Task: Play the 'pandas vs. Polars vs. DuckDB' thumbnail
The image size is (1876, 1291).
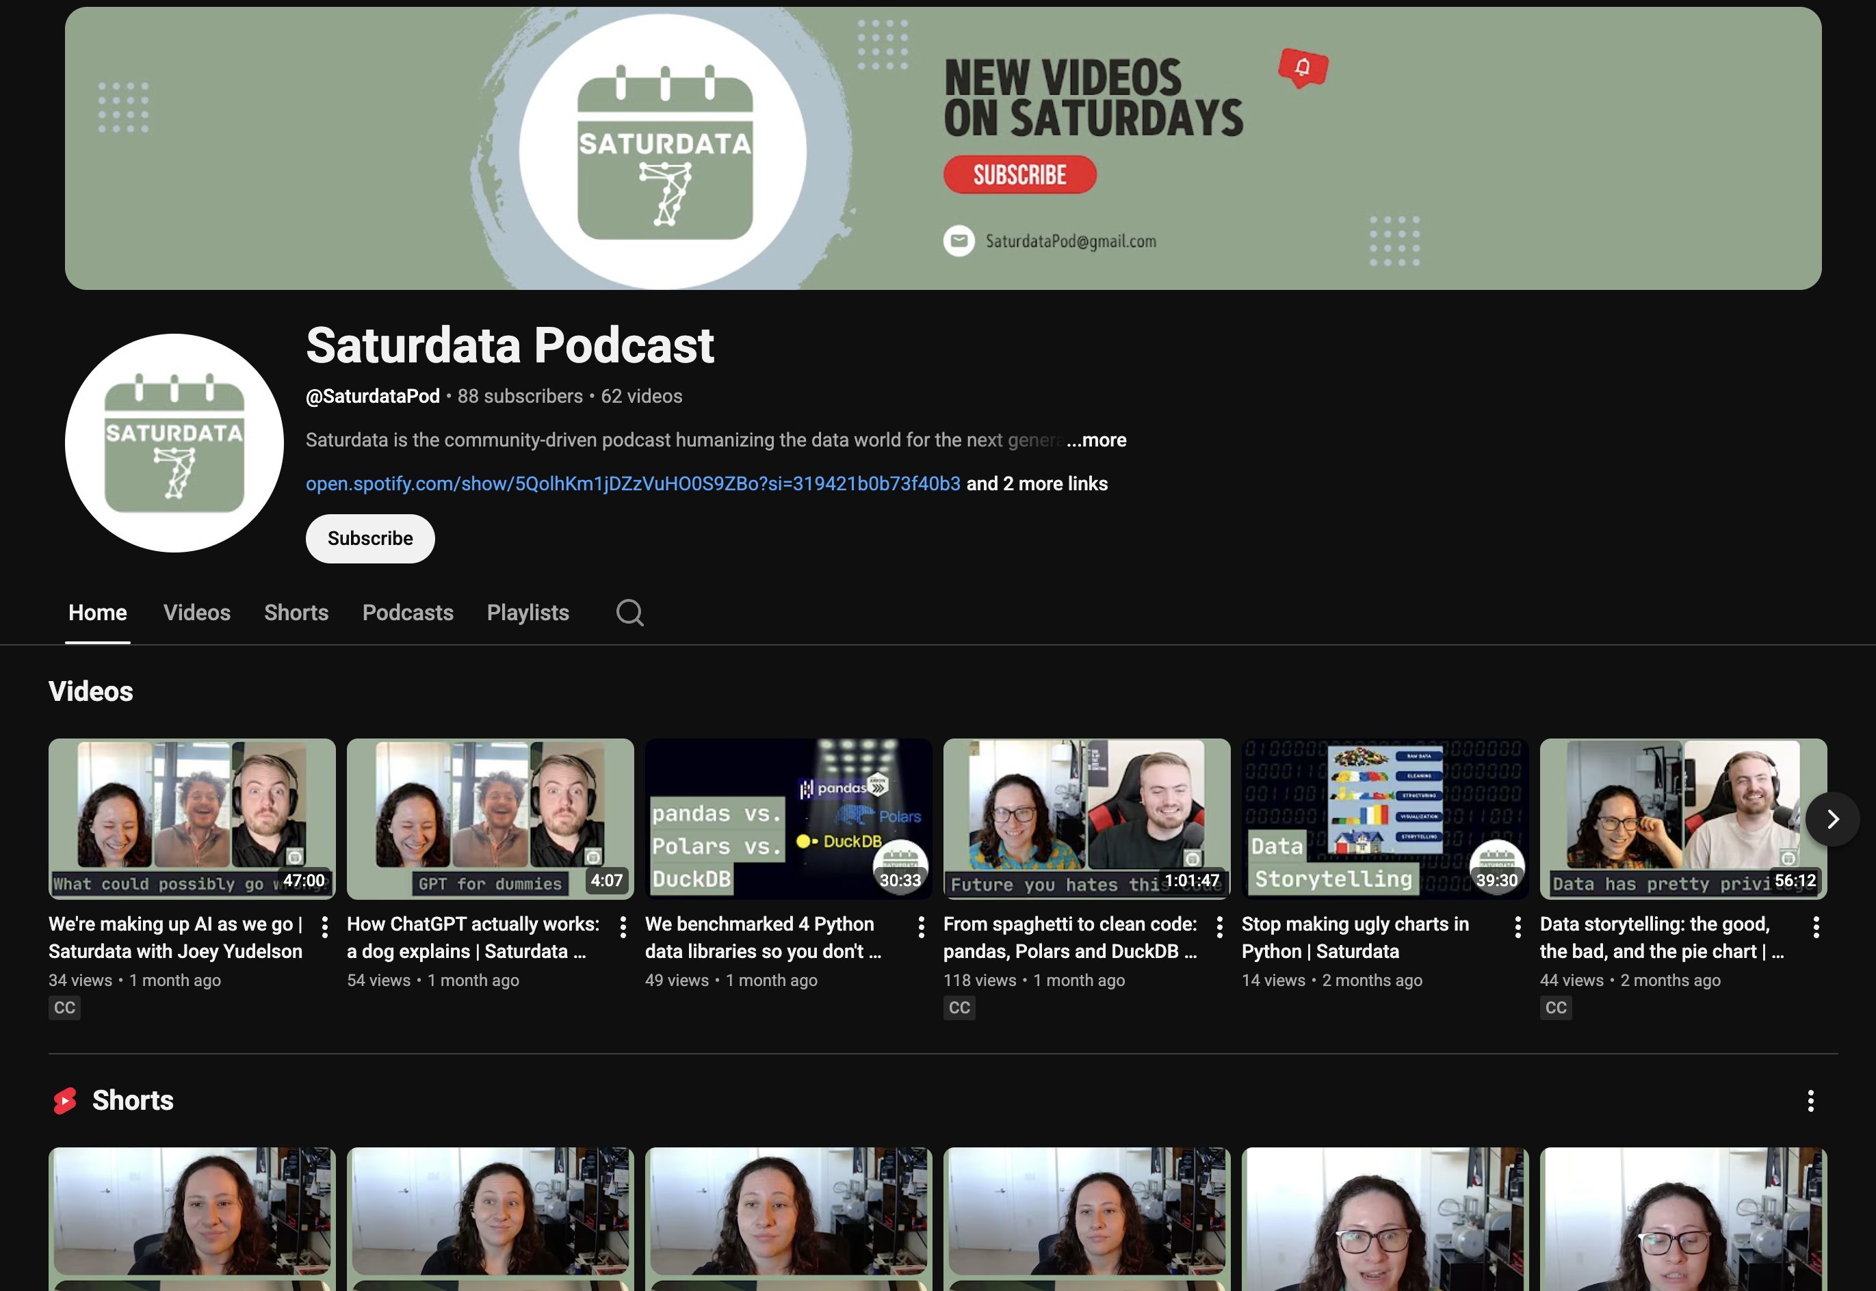Action: (788, 818)
